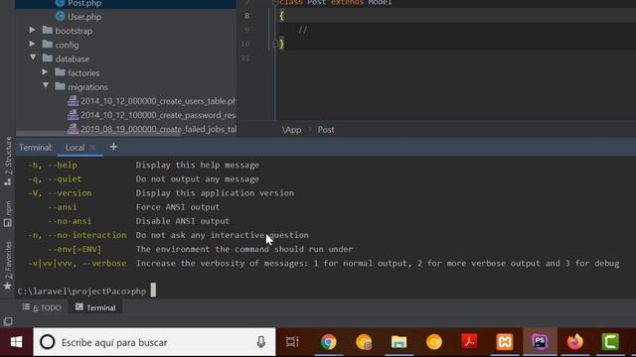
Task: Collapse the database folder
Action: (33, 58)
